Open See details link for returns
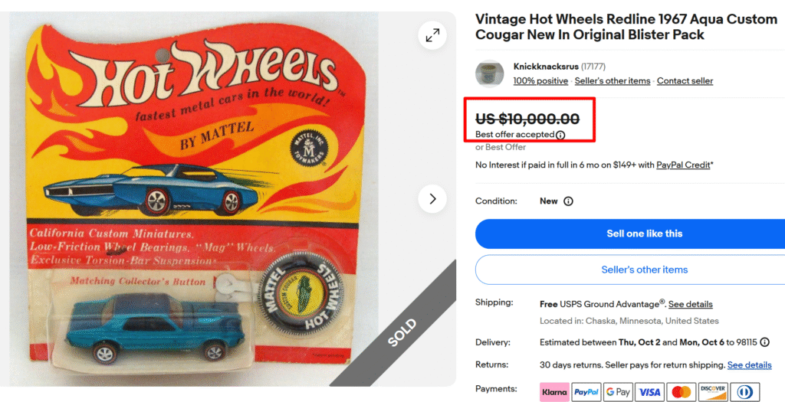Screen dimensions: 785x402 (749, 365)
